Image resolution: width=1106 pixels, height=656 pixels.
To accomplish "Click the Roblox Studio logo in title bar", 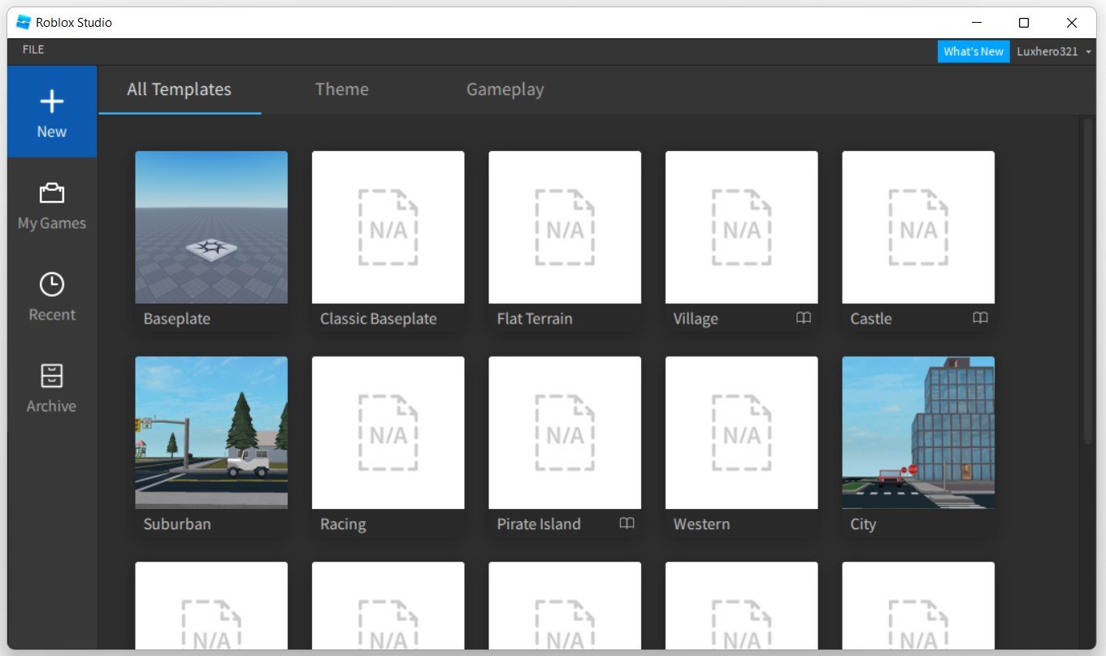I will click(x=23, y=22).
